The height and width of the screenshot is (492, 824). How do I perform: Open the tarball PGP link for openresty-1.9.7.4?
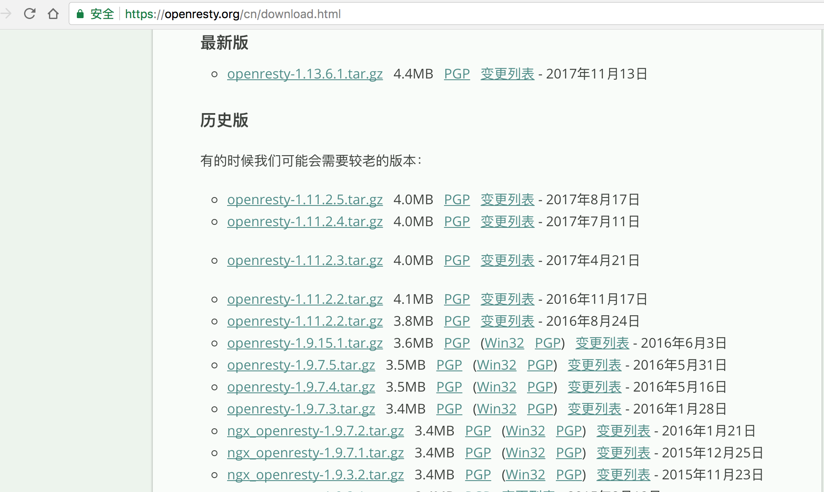[x=449, y=387]
